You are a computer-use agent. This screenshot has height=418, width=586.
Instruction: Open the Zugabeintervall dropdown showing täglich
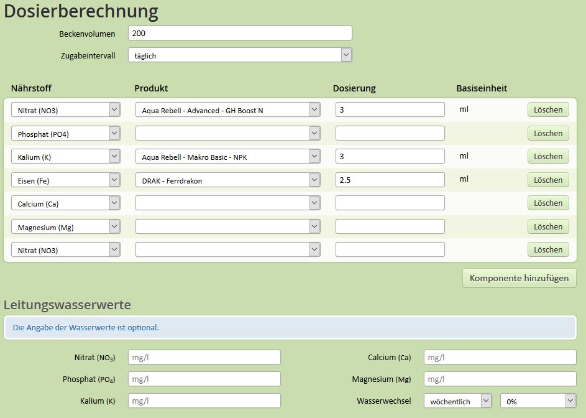tap(239, 55)
